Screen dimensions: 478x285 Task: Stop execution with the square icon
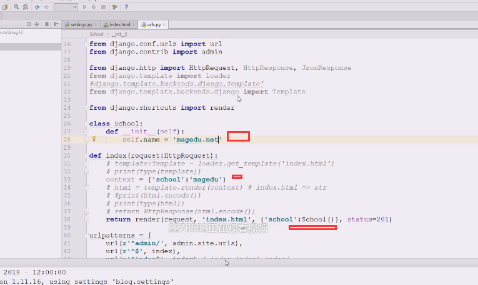click(x=103, y=7)
